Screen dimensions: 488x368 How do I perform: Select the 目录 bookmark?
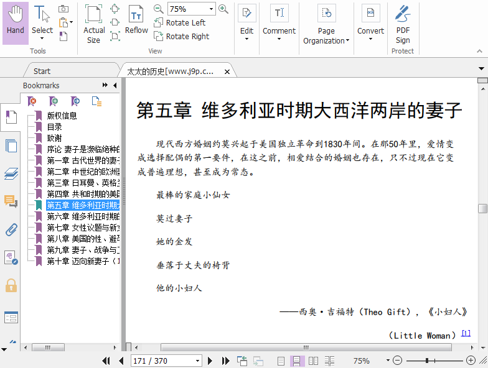(x=55, y=127)
